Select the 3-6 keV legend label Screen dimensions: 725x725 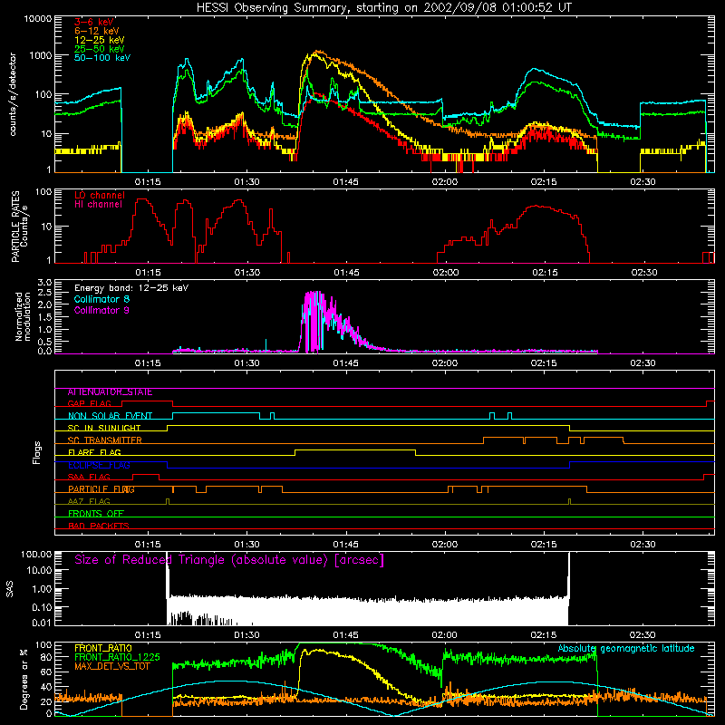94,22
